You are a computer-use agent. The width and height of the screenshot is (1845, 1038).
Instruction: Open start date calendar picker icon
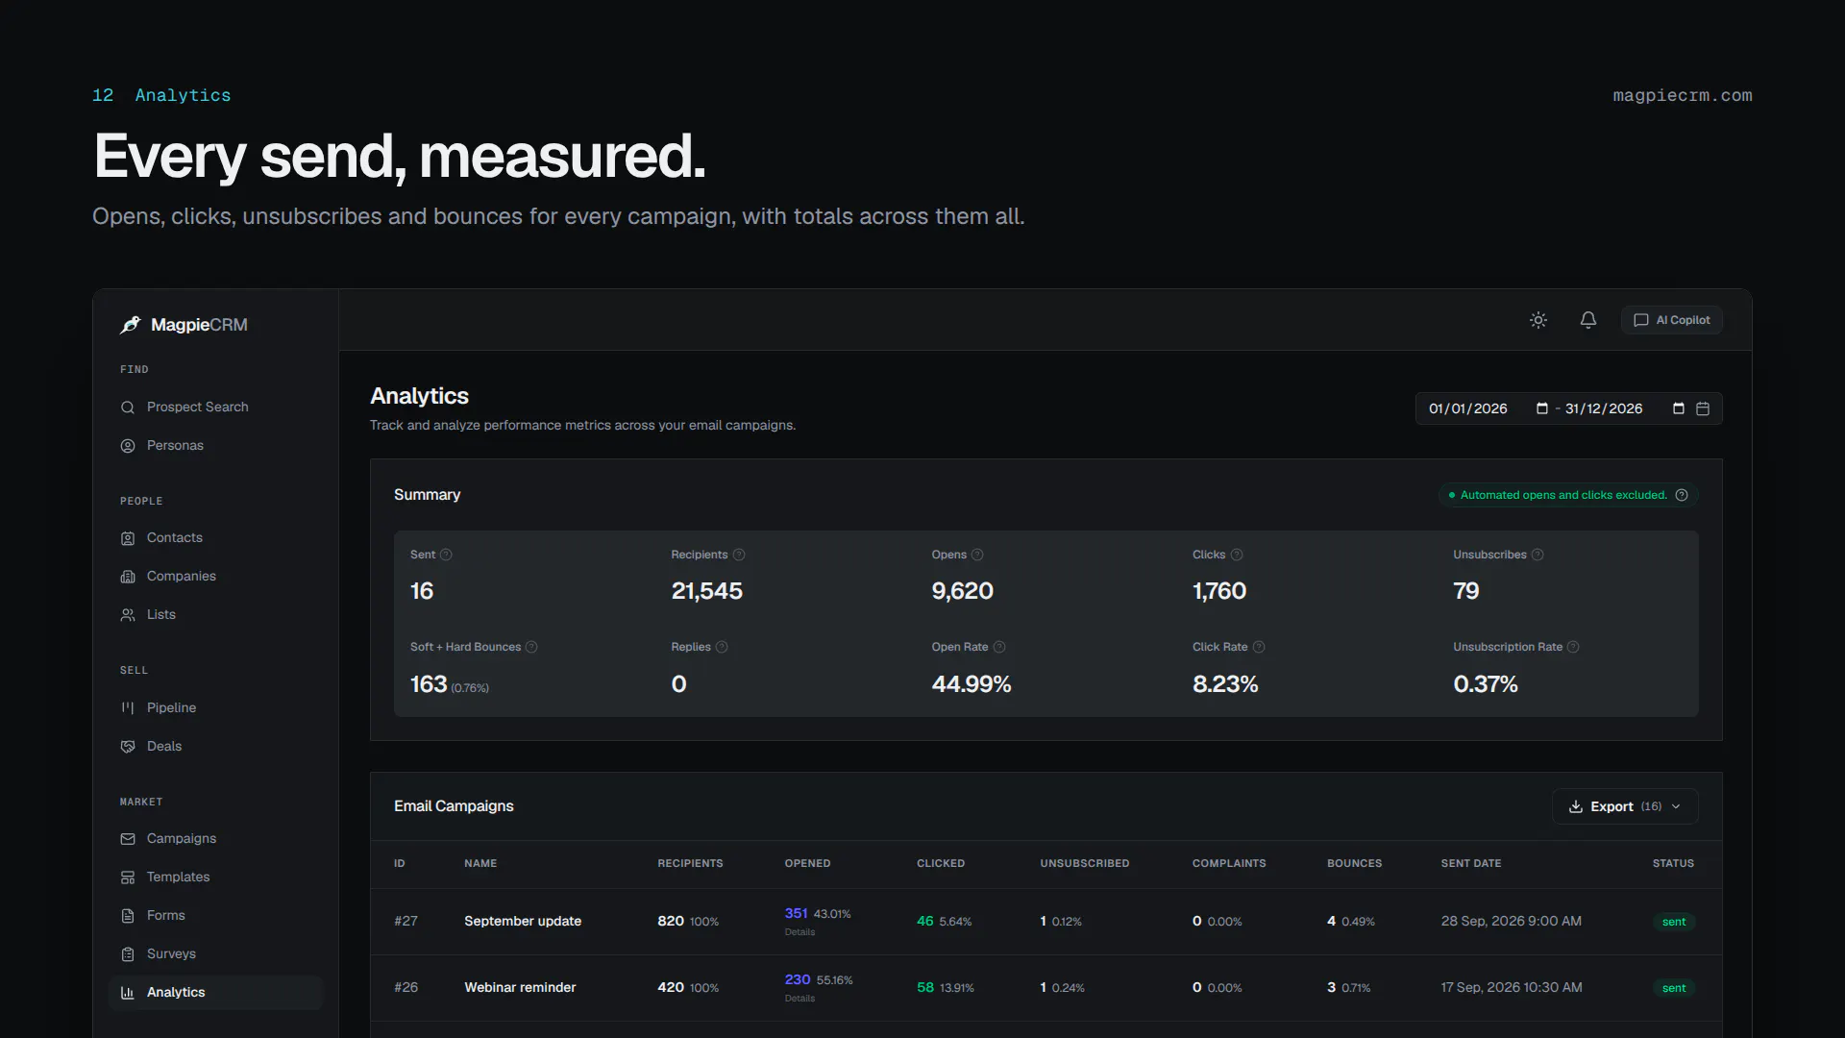(1542, 408)
